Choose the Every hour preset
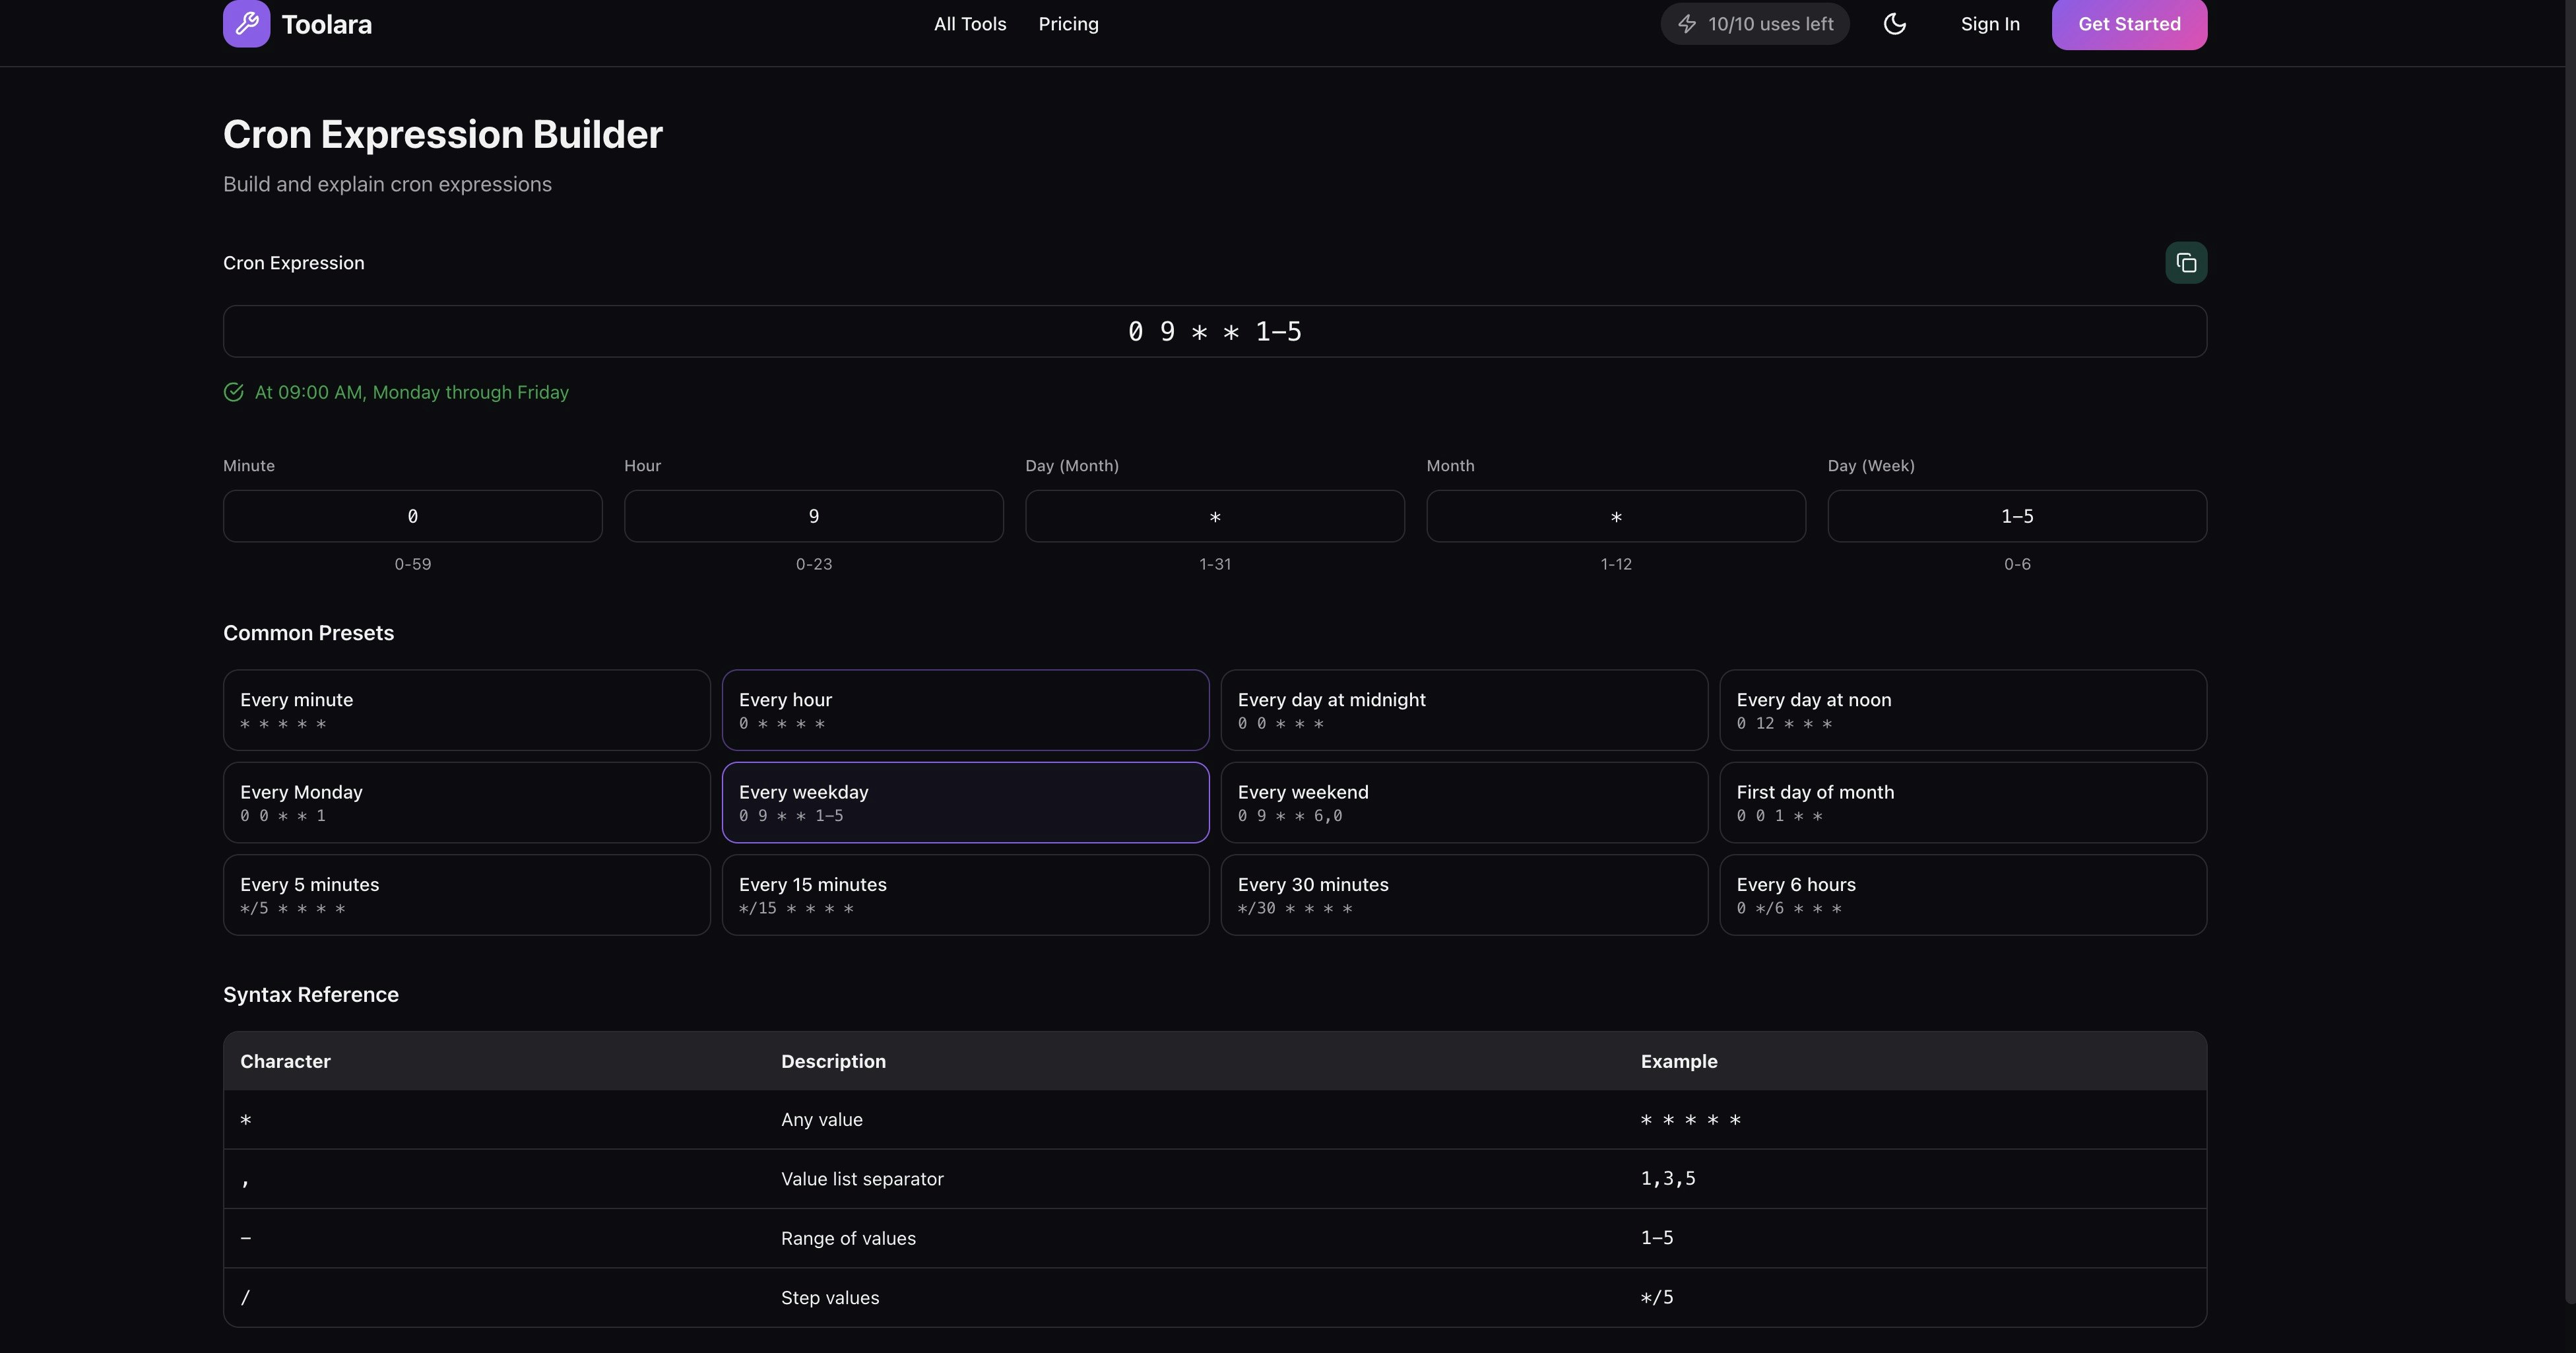The height and width of the screenshot is (1353, 2576). (x=964, y=710)
